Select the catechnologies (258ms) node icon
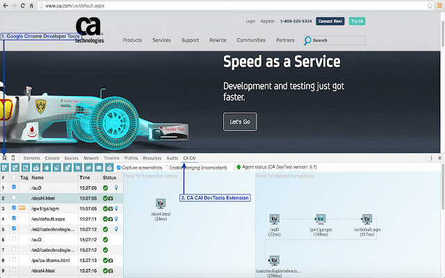The image size is (445, 278). click(x=274, y=261)
